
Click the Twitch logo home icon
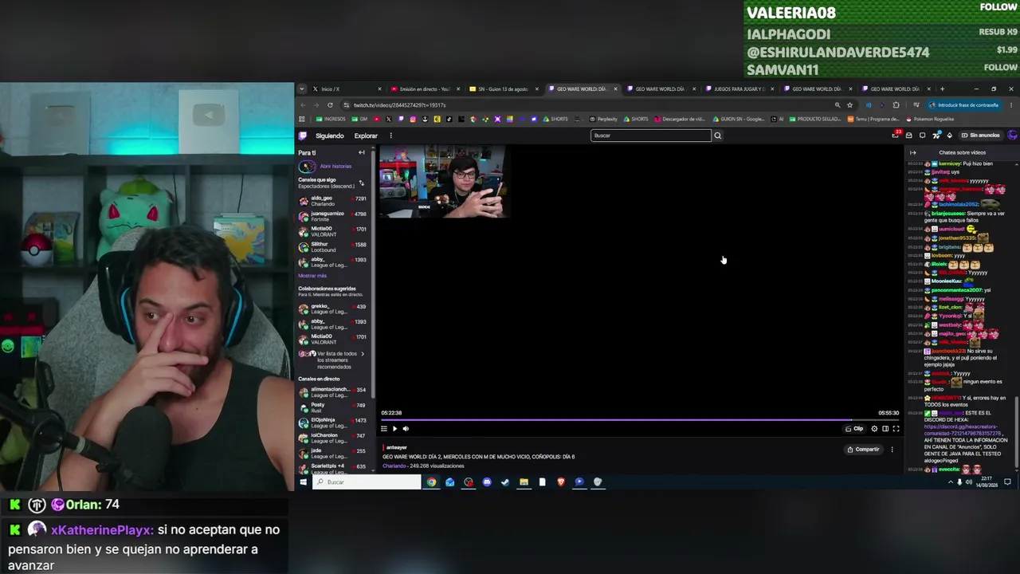coord(303,136)
